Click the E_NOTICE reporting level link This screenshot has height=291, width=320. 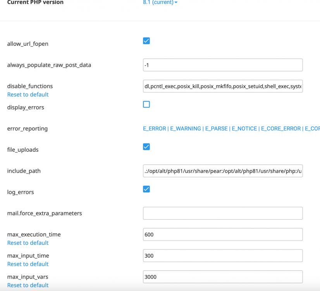pyautogui.click(x=244, y=128)
